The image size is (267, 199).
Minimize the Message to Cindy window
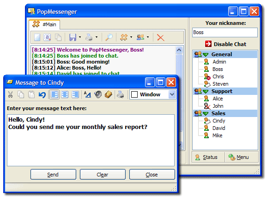tap(150, 82)
